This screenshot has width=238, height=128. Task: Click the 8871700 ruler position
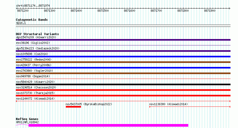click(156, 11)
